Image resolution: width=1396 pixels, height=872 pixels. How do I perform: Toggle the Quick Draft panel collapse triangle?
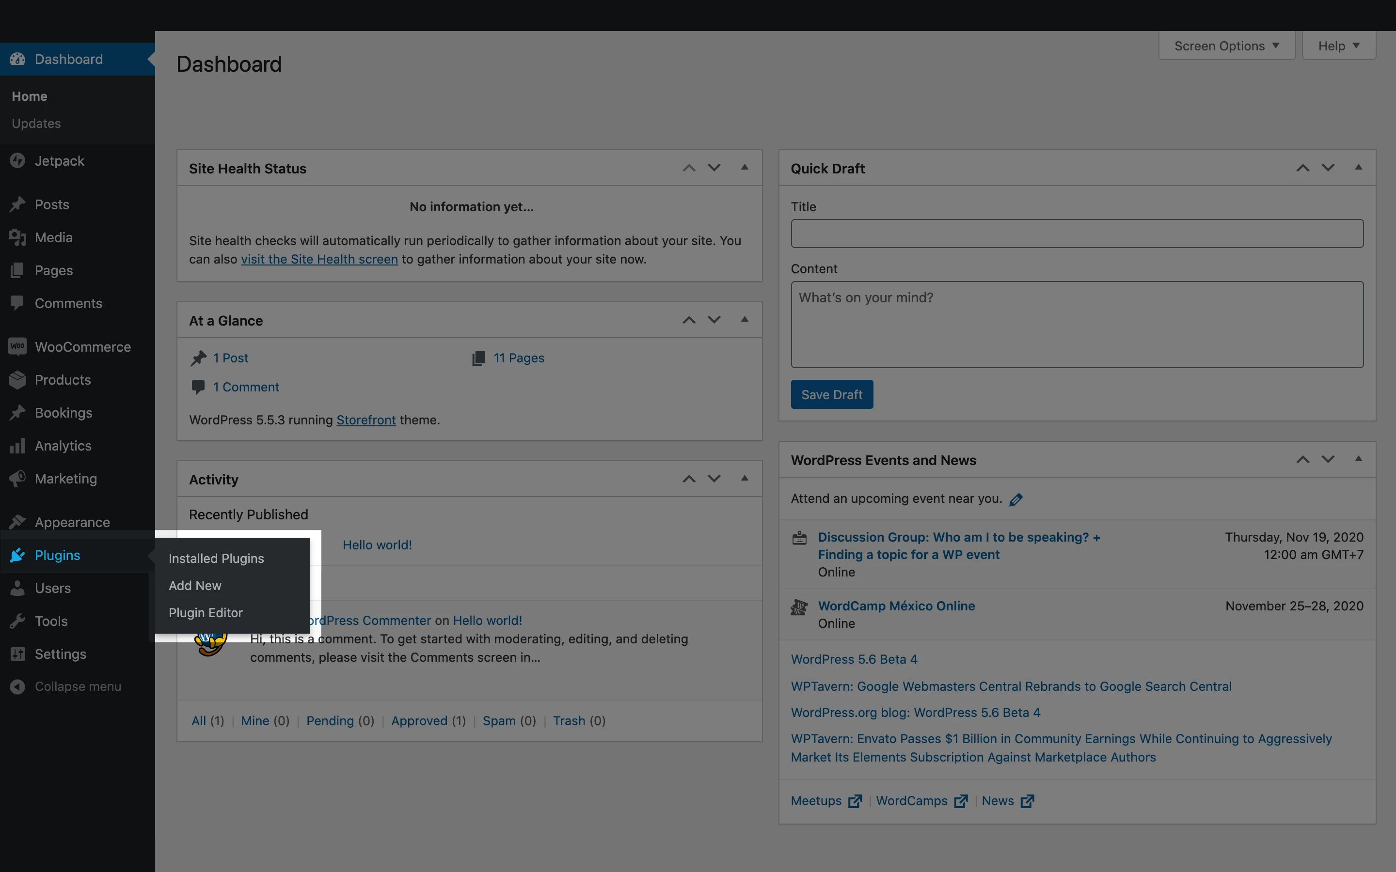point(1358,168)
